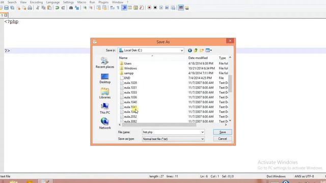Open the Macro menu
Image resolution: width=326 pixels, height=183 pixels.
click(x=81, y=2)
